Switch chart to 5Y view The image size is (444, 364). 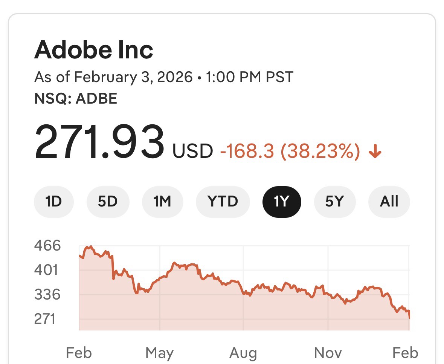click(x=334, y=202)
